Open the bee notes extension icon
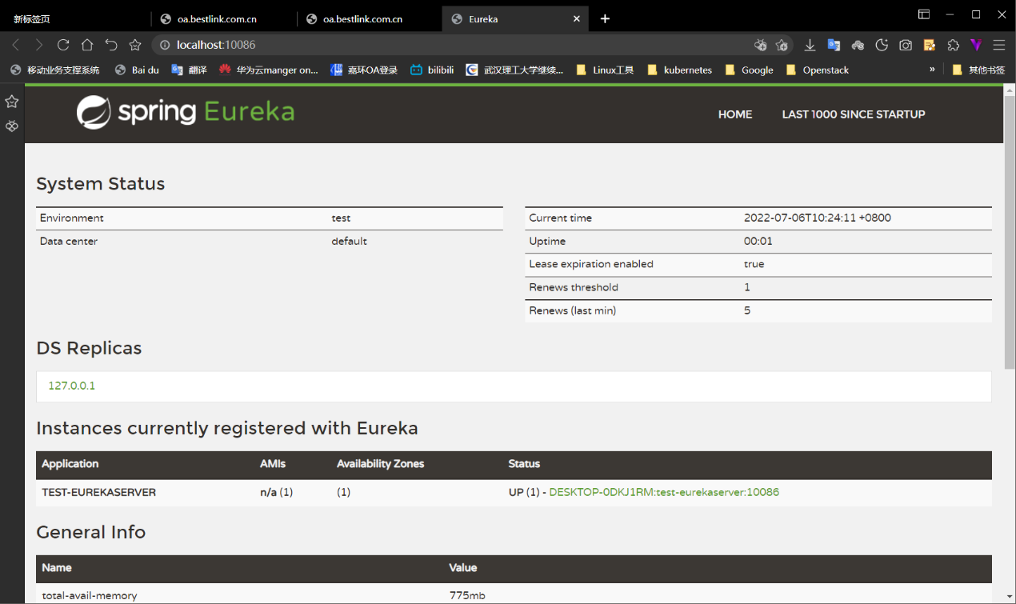This screenshot has width=1016, height=604. 929,45
